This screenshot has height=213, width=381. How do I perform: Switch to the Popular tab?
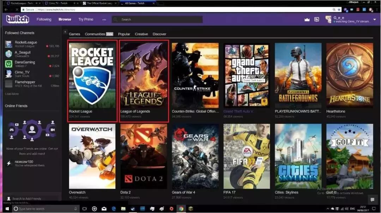point(124,34)
